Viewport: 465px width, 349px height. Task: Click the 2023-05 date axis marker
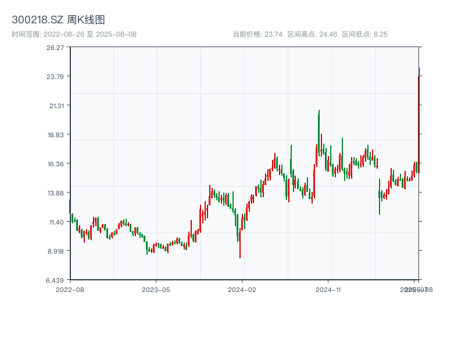pyautogui.click(x=156, y=289)
